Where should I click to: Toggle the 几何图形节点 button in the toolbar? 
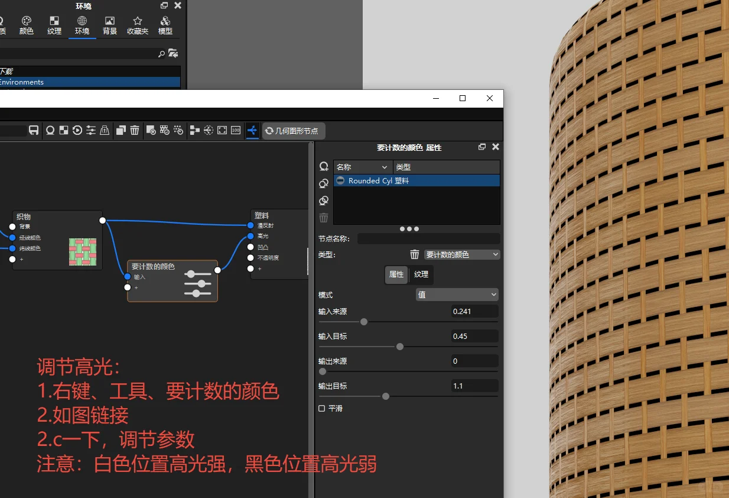click(x=293, y=131)
